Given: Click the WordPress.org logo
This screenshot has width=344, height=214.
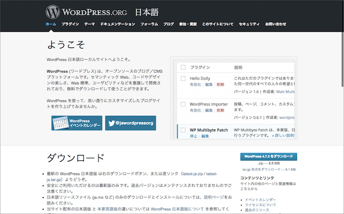Looking at the screenshot, I should 86,12.
